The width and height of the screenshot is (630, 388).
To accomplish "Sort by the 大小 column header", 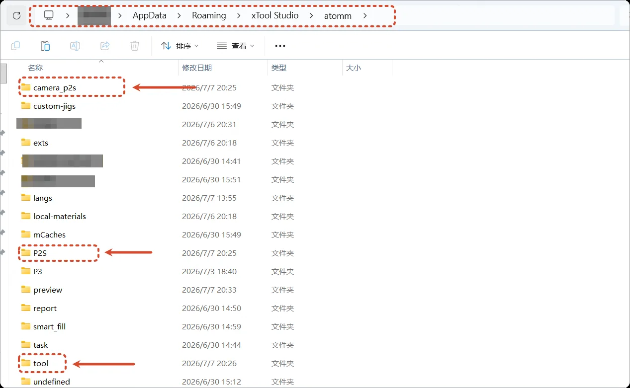I will tap(354, 68).
